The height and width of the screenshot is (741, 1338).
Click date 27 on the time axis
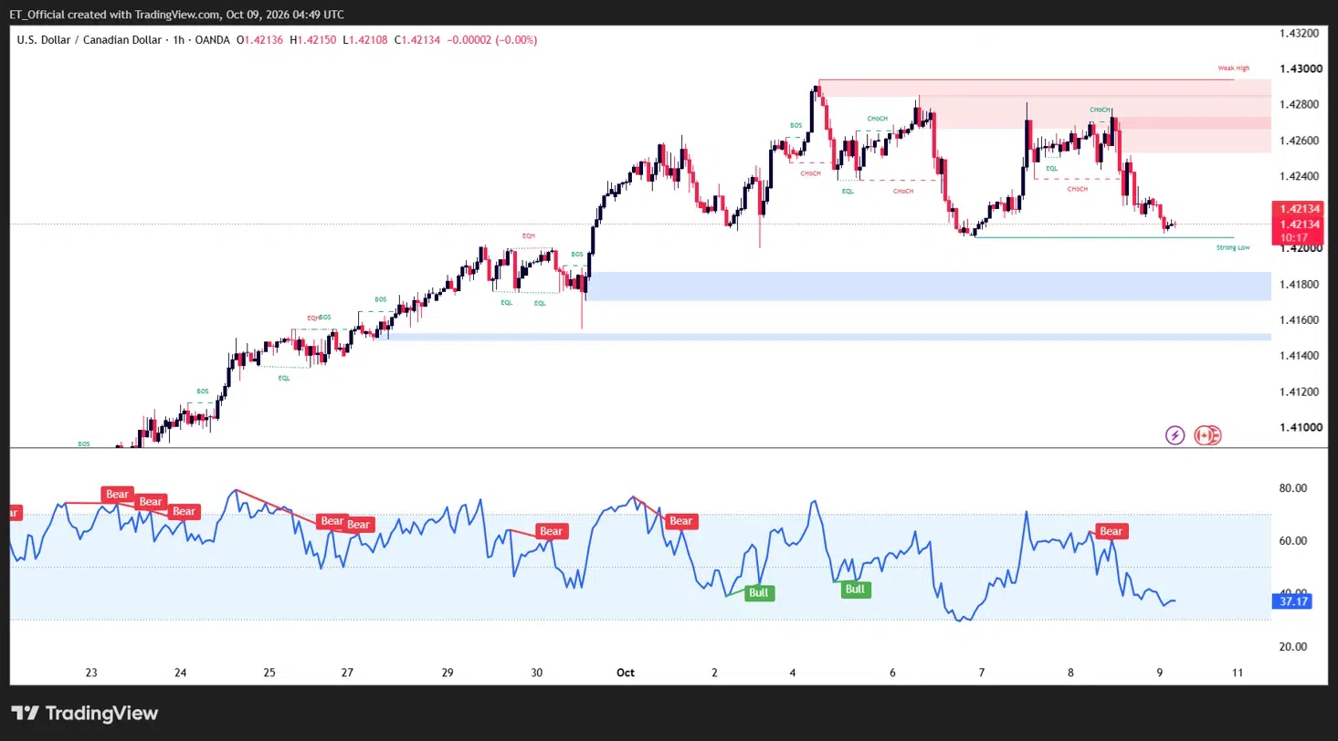347,673
